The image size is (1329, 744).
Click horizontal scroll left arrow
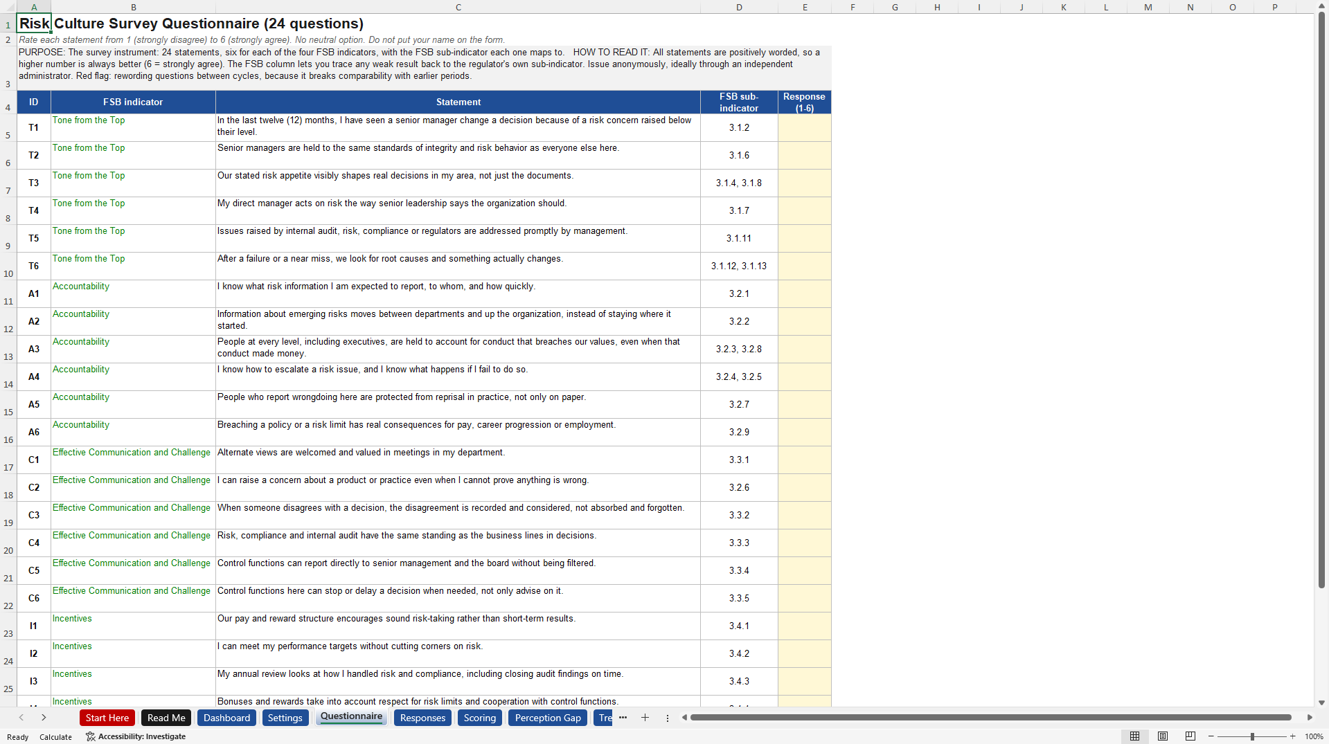(684, 718)
